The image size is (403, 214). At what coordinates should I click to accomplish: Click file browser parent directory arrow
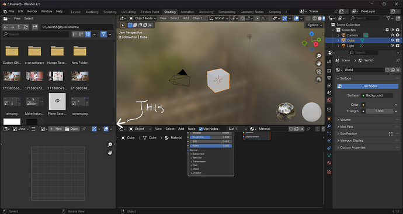pyautogui.click(x=19, y=27)
